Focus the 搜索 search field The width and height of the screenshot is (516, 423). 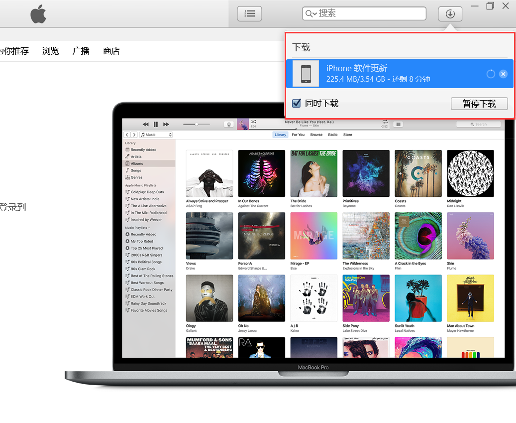point(364,13)
